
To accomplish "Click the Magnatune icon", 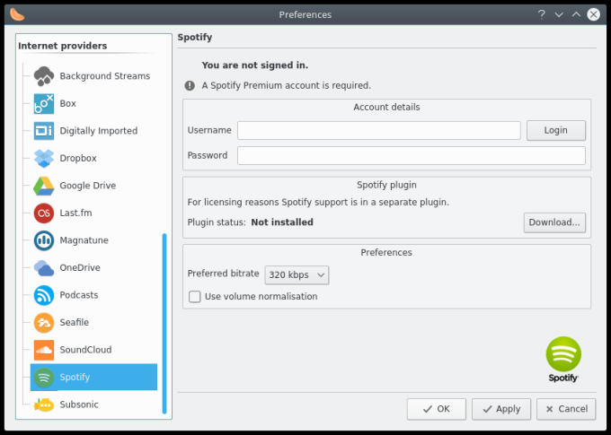I will tap(44, 240).
